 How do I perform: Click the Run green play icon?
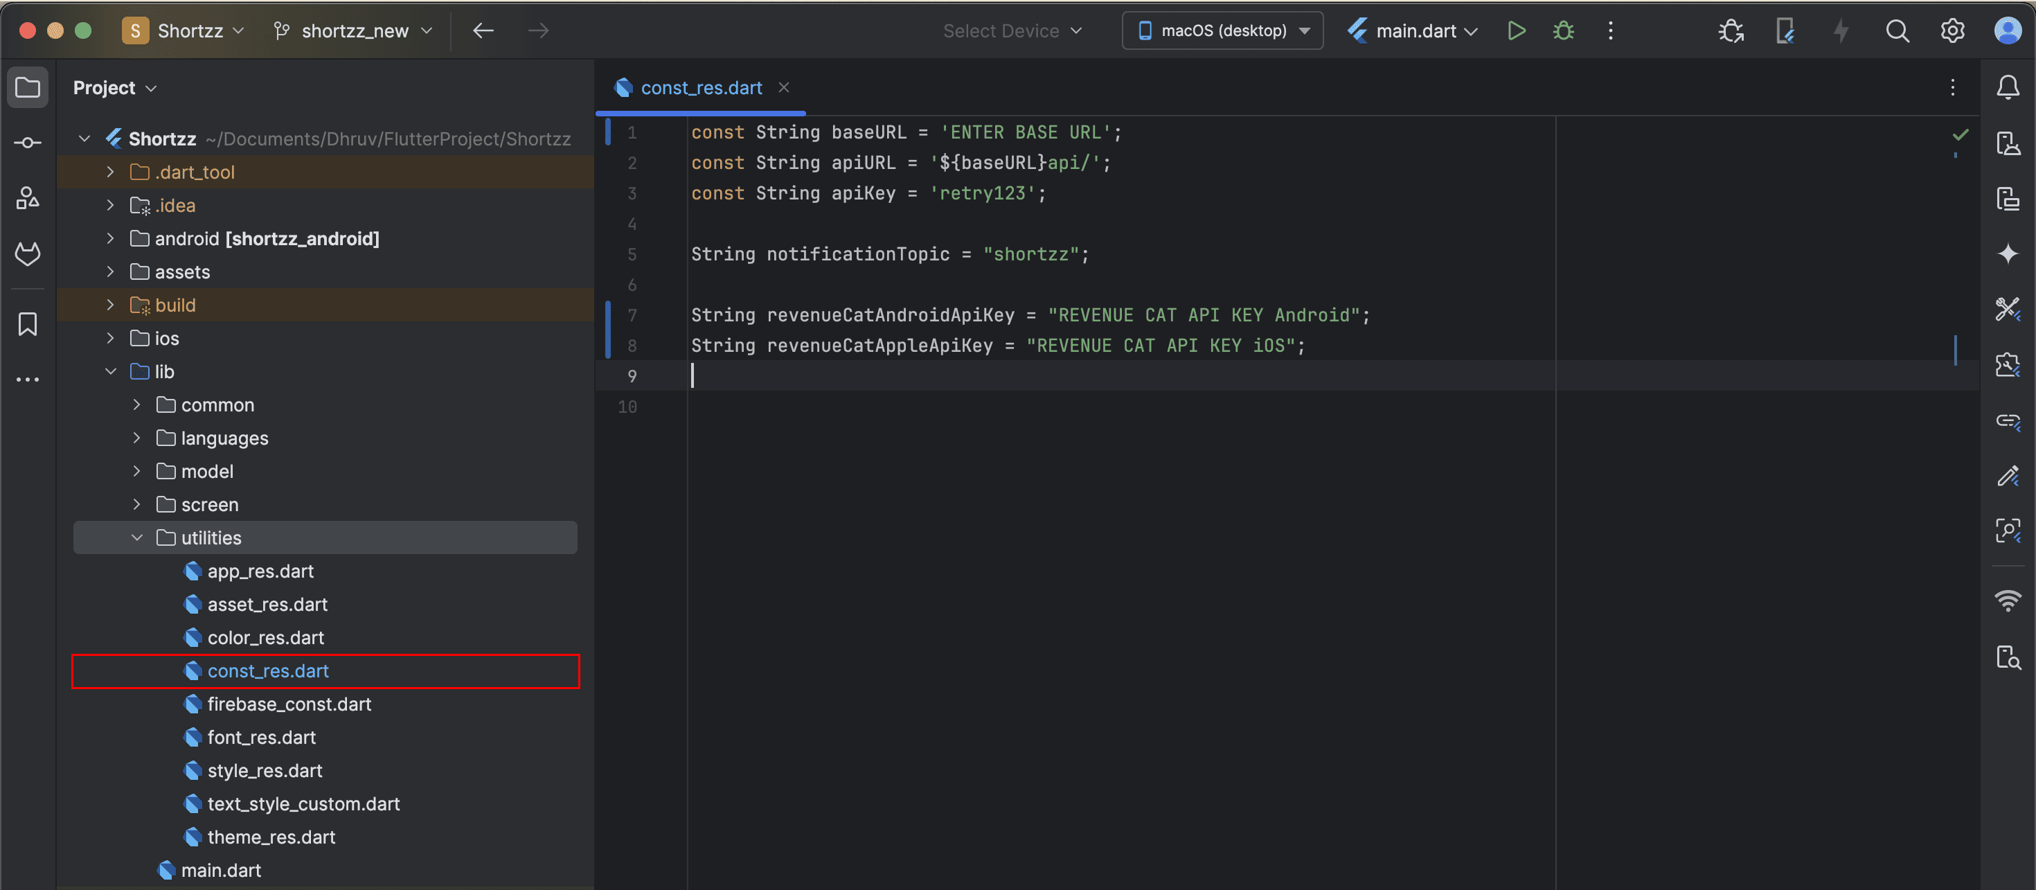pos(1516,31)
